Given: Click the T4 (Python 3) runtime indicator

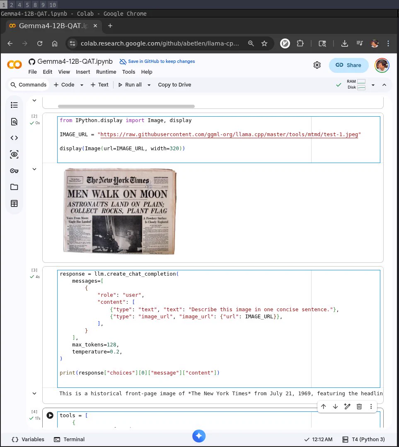Looking at the screenshot, I should click(x=364, y=439).
